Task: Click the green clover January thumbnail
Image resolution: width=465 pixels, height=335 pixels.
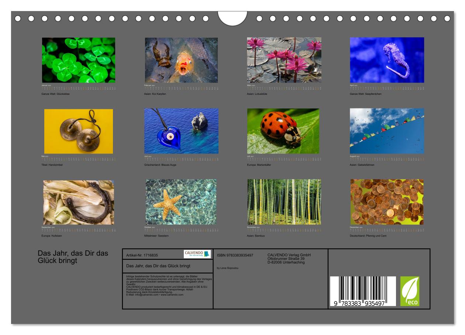Action: [78, 60]
